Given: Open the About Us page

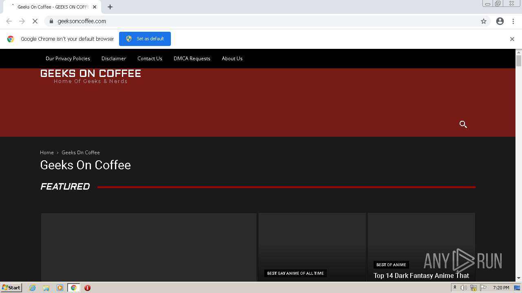Looking at the screenshot, I should point(232,59).
